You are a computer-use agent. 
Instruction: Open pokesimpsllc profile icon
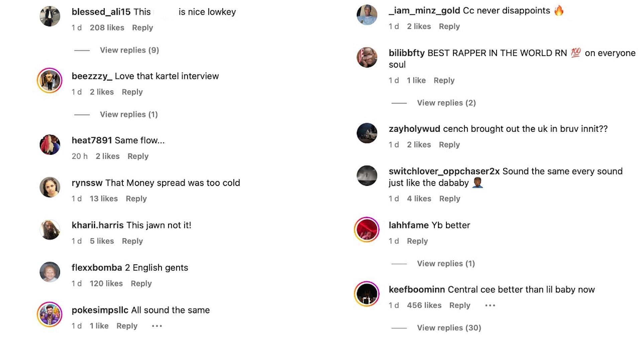[x=50, y=314]
